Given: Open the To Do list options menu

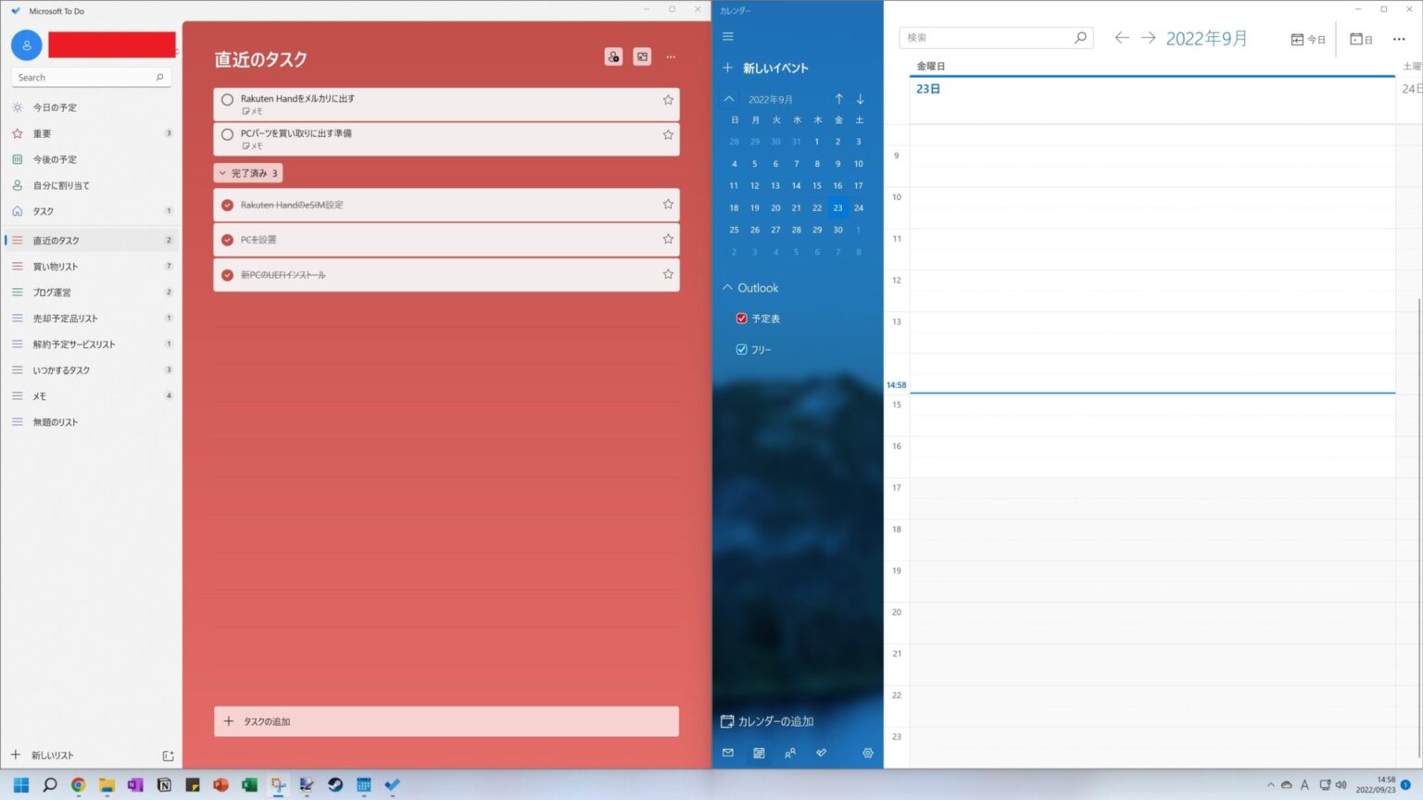Looking at the screenshot, I should pos(671,56).
